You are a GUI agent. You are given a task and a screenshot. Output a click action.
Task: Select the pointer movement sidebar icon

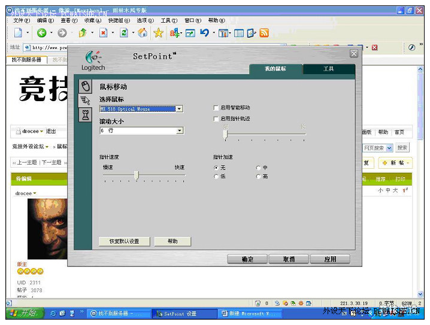[x=86, y=101]
